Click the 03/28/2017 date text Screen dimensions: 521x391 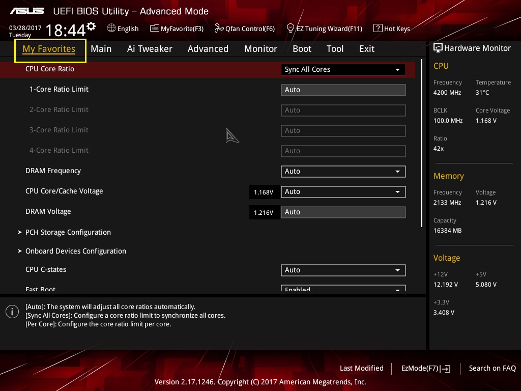click(25, 27)
